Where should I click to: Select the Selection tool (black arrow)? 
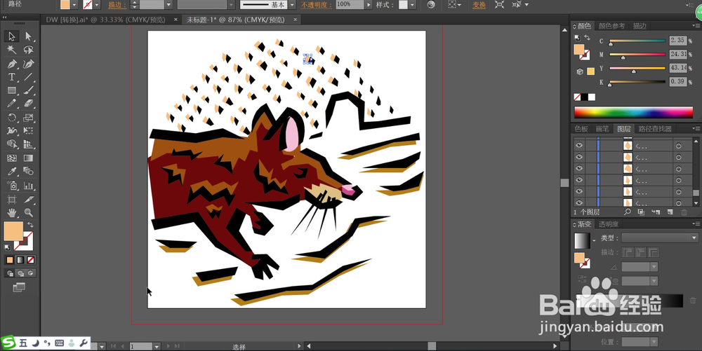[12, 36]
